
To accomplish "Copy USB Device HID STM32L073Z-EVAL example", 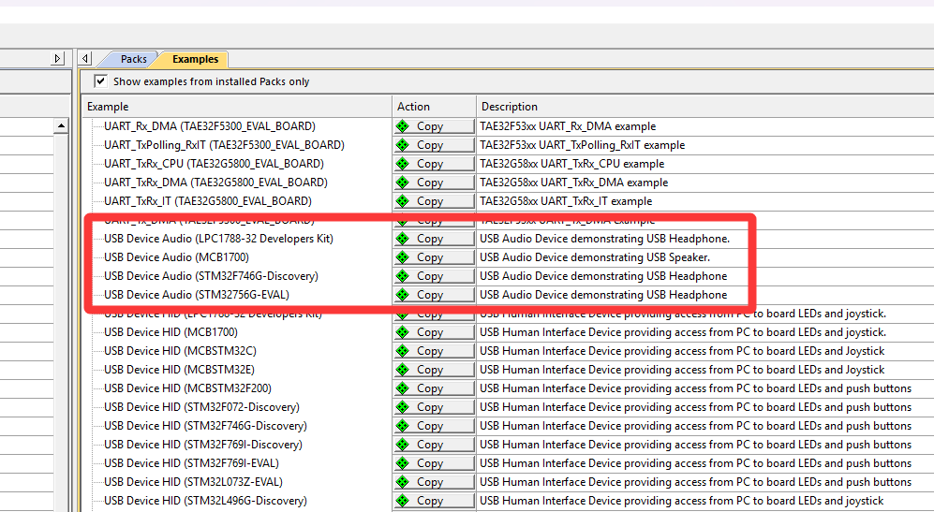I will tap(435, 482).
